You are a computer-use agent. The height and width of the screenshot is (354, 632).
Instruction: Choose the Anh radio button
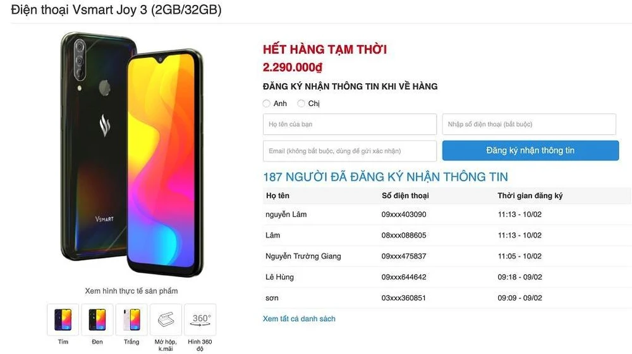tap(267, 103)
